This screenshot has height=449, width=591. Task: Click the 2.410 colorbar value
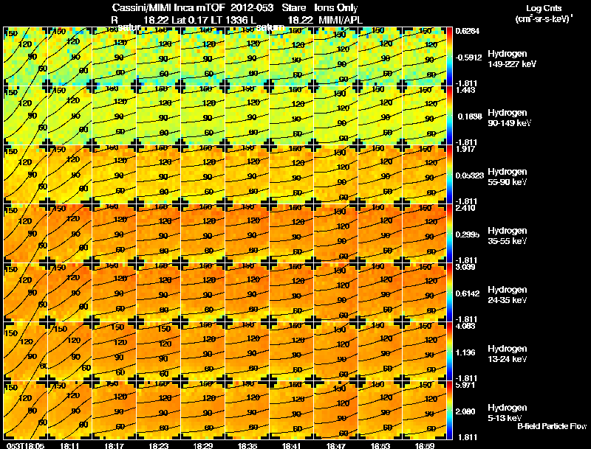465,209
